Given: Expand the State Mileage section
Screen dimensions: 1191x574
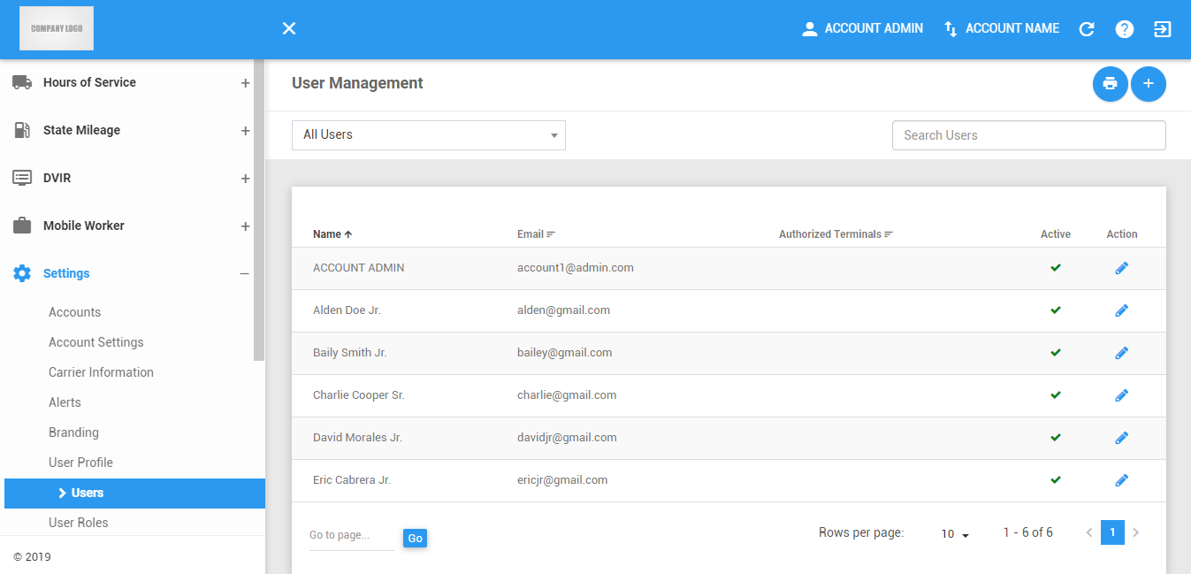Looking at the screenshot, I should coord(245,131).
